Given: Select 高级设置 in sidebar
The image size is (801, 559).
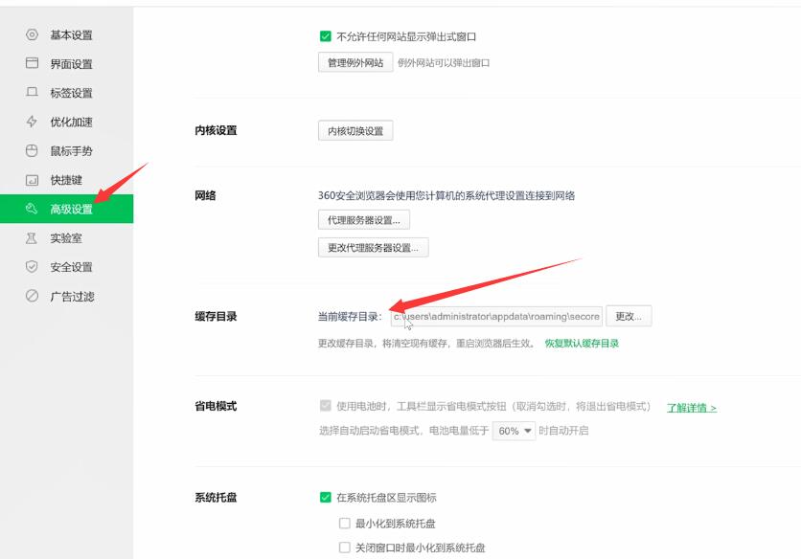Looking at the screenshot, I should tap(66, 209).
